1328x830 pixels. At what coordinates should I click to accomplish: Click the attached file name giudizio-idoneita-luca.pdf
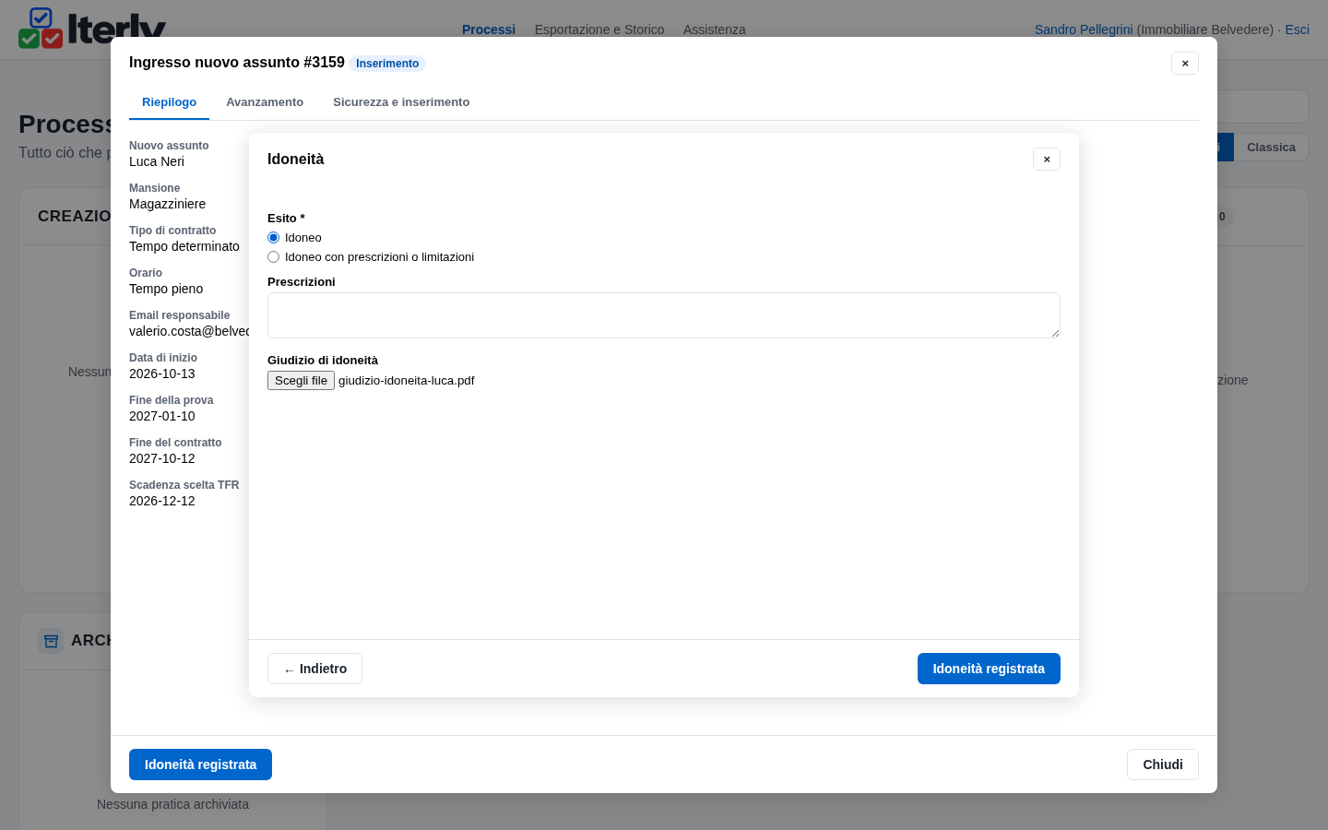[x=407, y=381]
